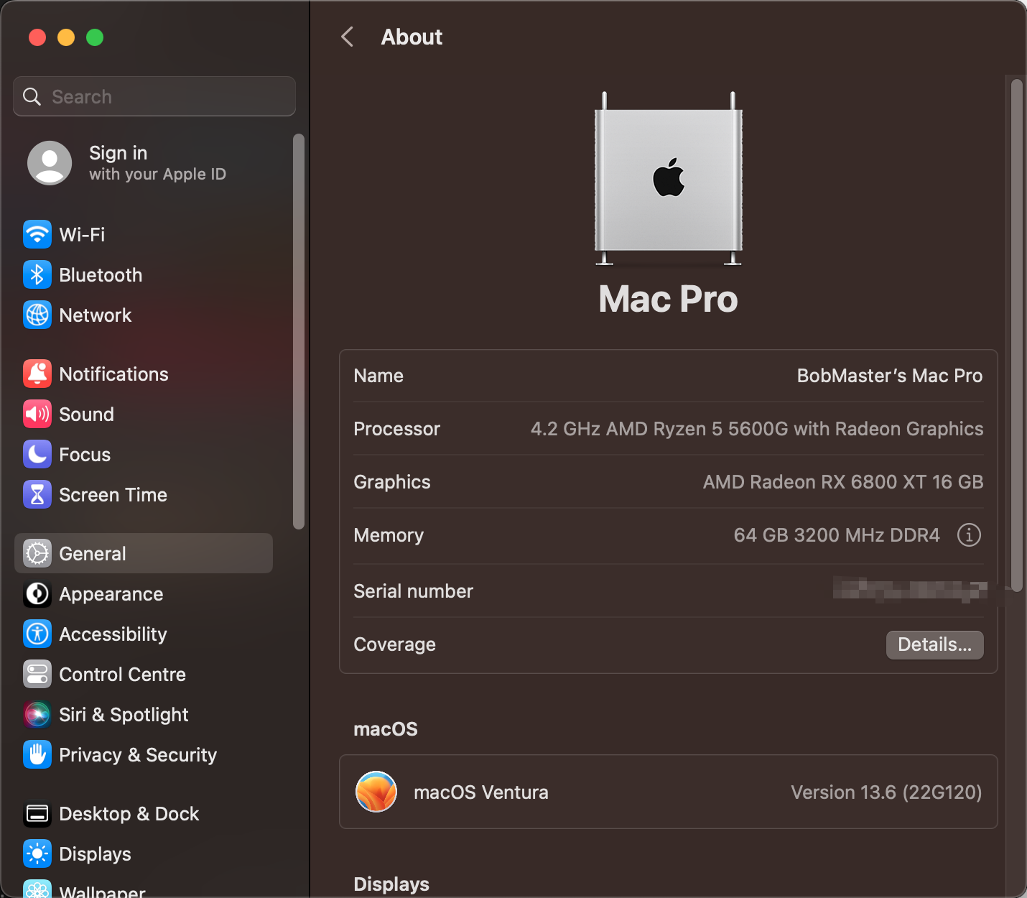1027x898 pixels.
Task: Click the Mac Pro heading text
Action: 669,299
